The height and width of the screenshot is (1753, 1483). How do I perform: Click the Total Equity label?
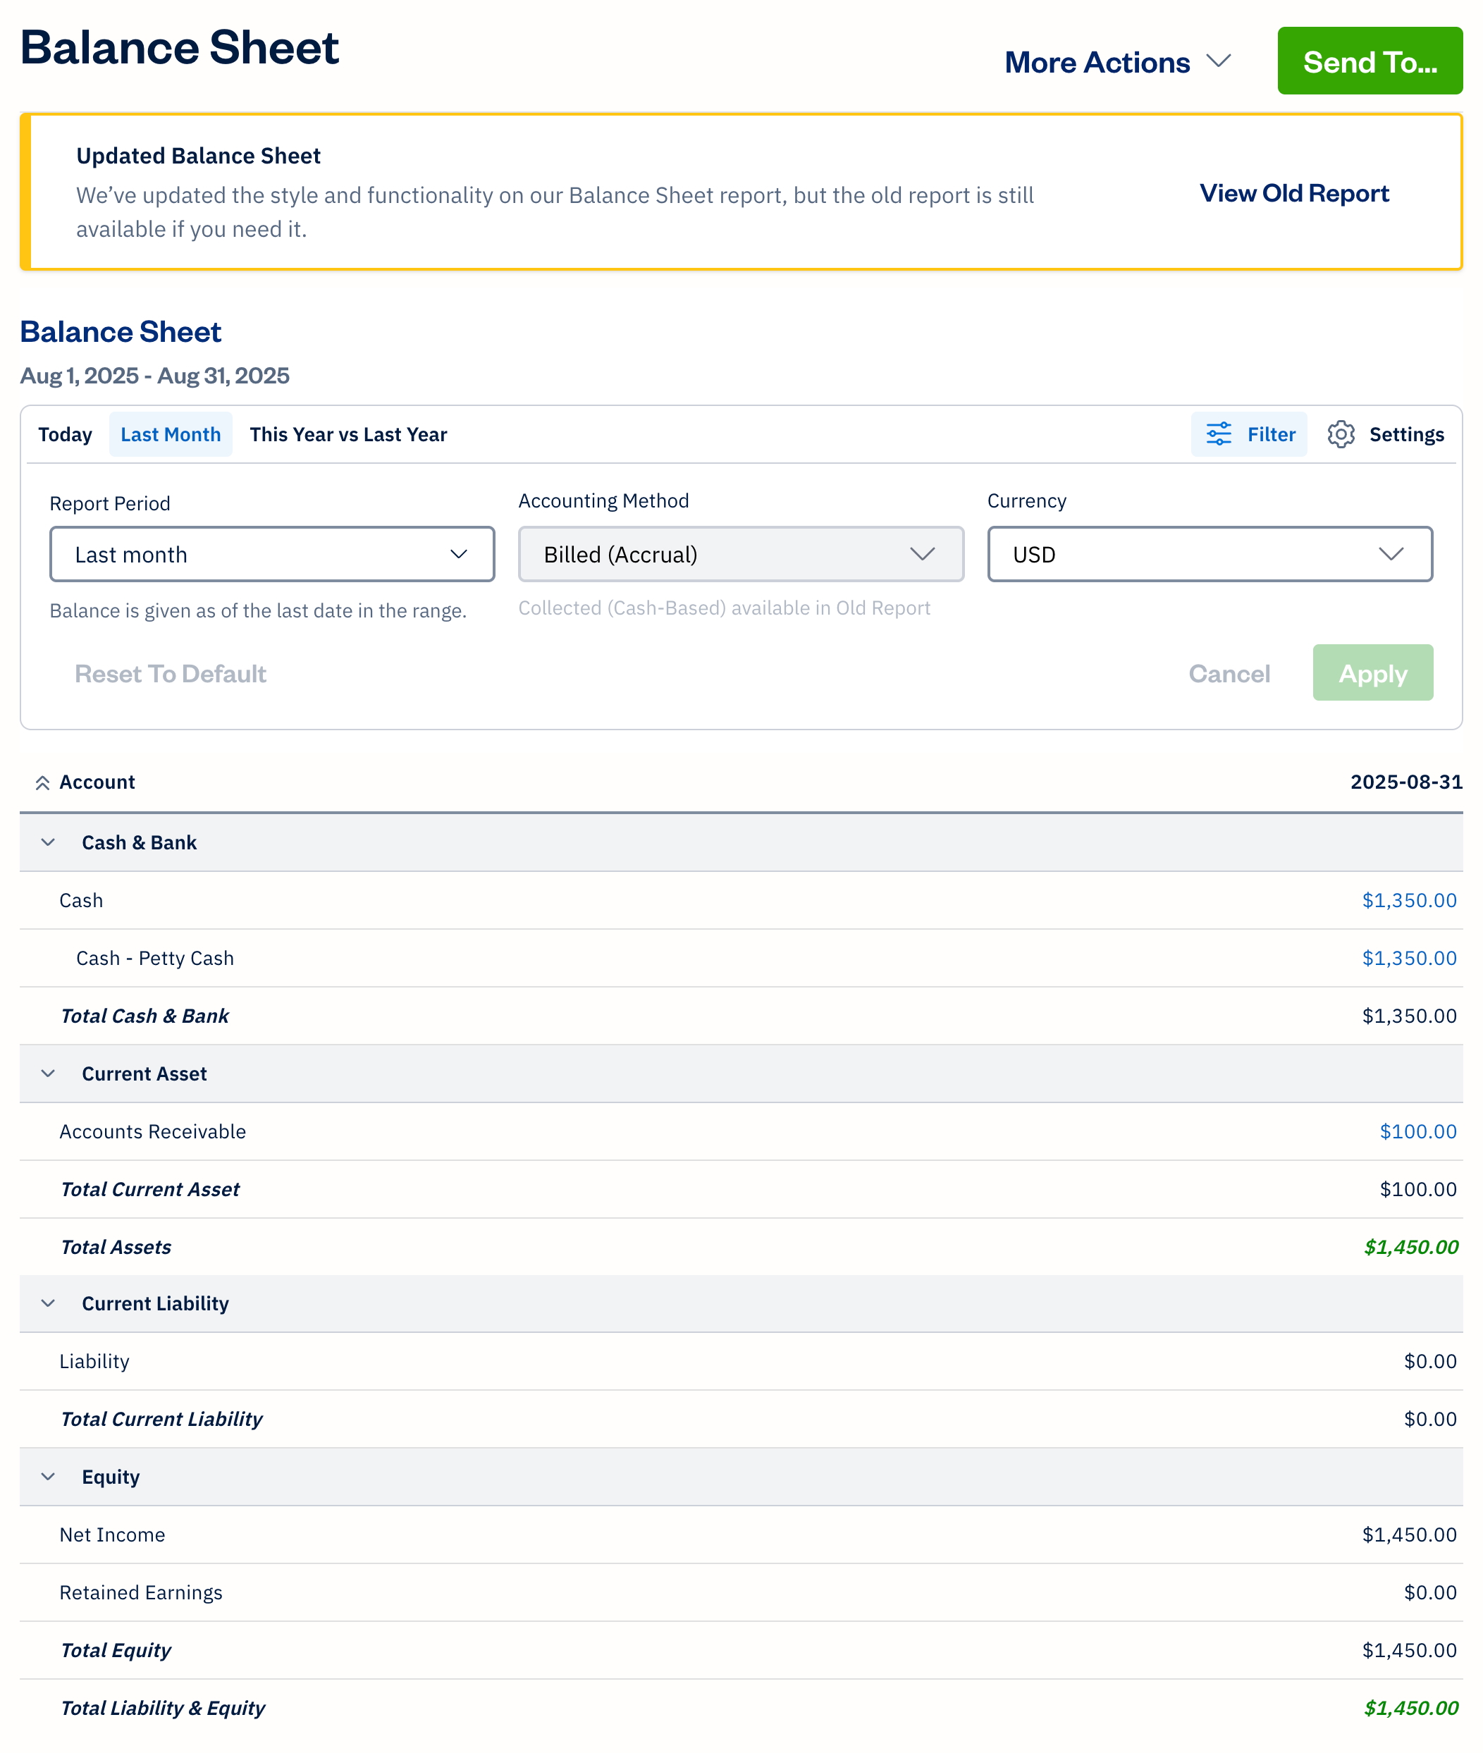(x=115, y=1650)
